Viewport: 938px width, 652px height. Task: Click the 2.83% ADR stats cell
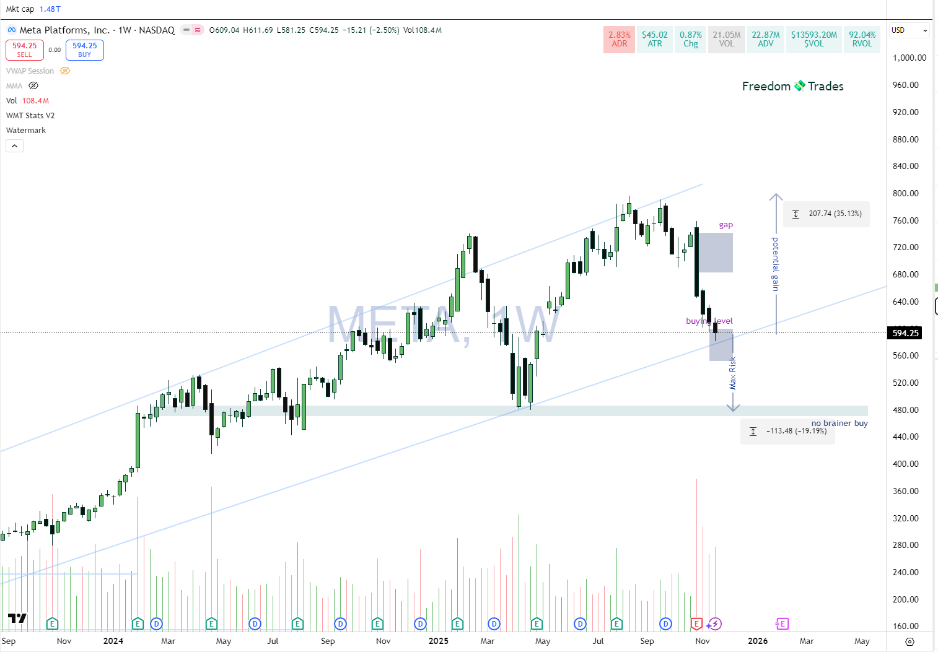(620, 39)
